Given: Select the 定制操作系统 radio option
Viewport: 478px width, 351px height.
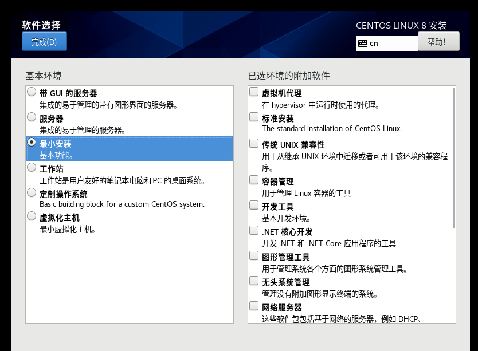Looking at the screenshot, I should point(32,193).
